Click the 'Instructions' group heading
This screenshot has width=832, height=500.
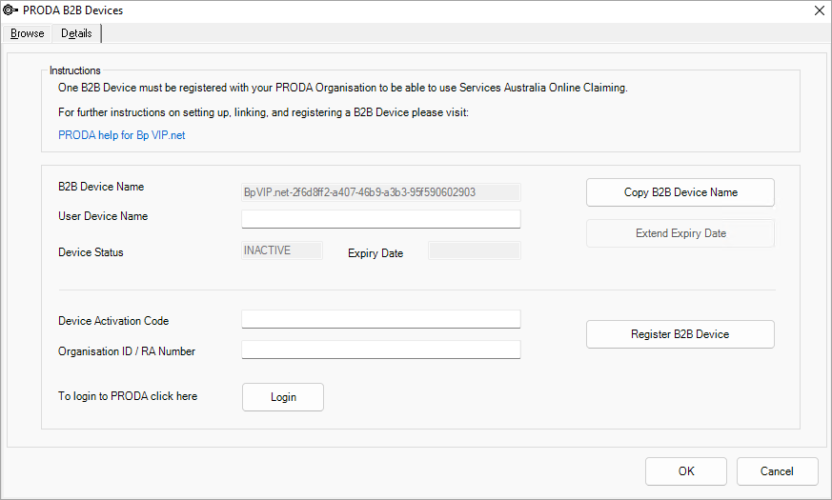[x=75, y=70]
